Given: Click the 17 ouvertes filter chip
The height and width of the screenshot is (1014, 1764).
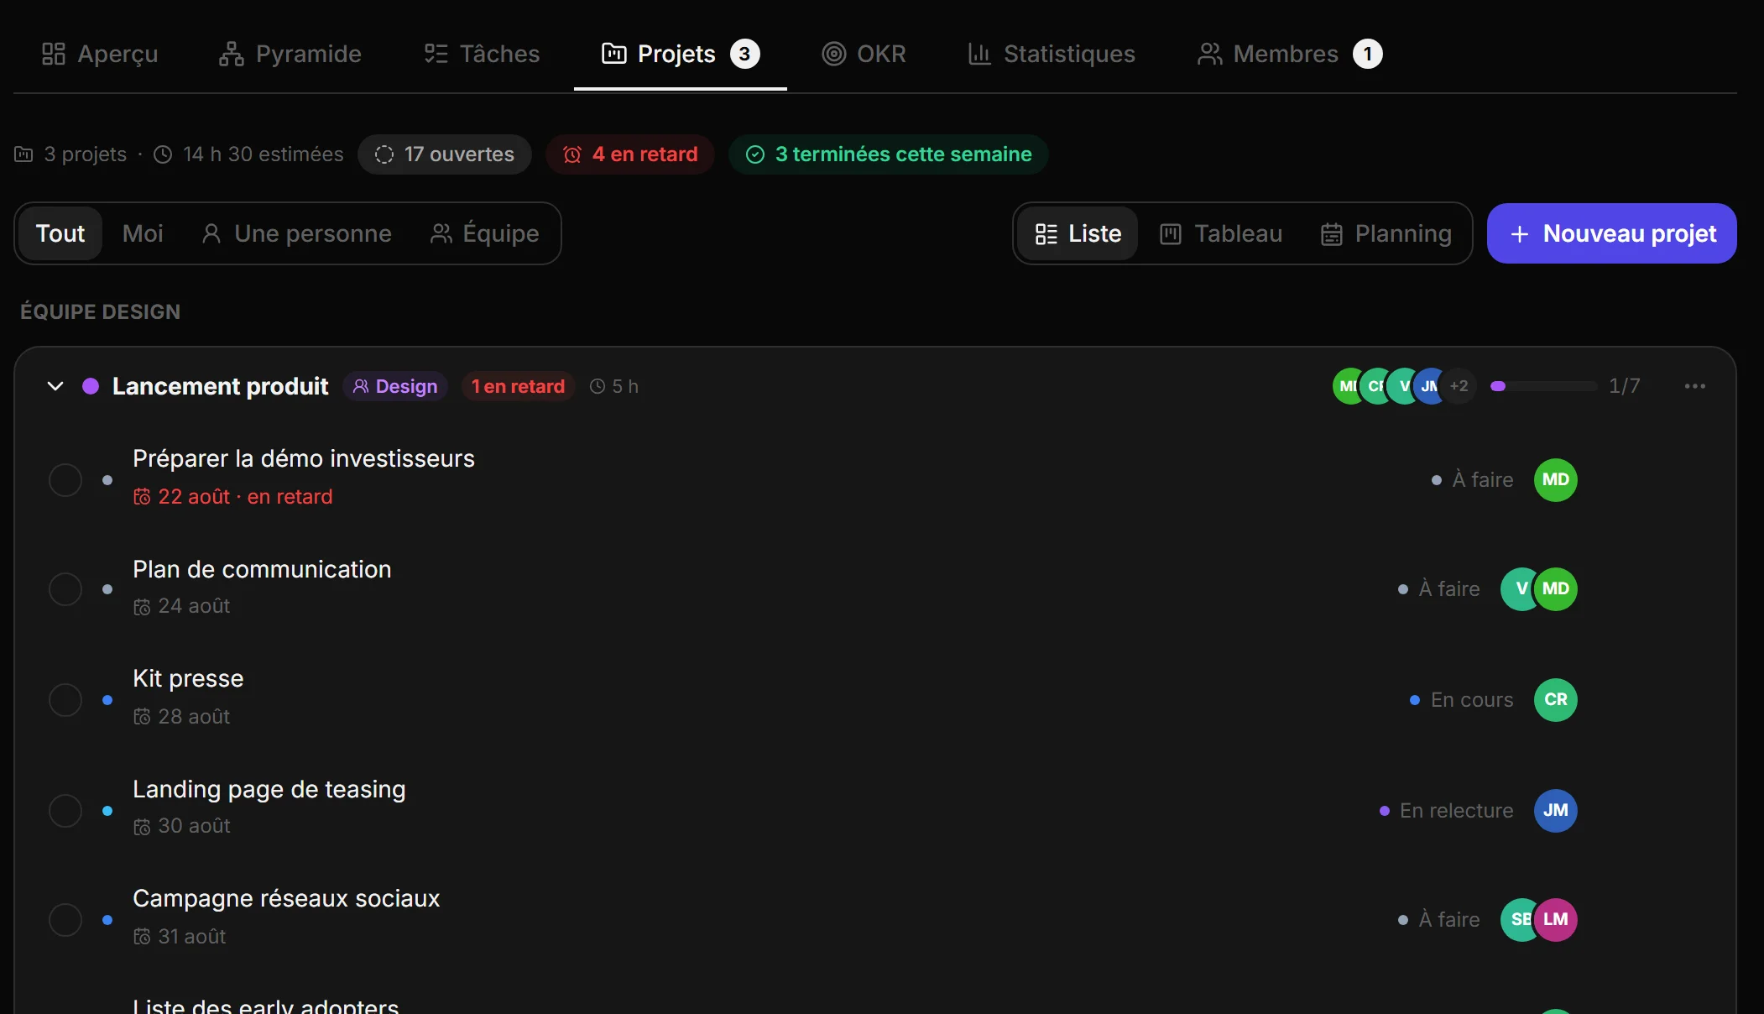Looking at the screenshot, I should (x=445, y=154).
